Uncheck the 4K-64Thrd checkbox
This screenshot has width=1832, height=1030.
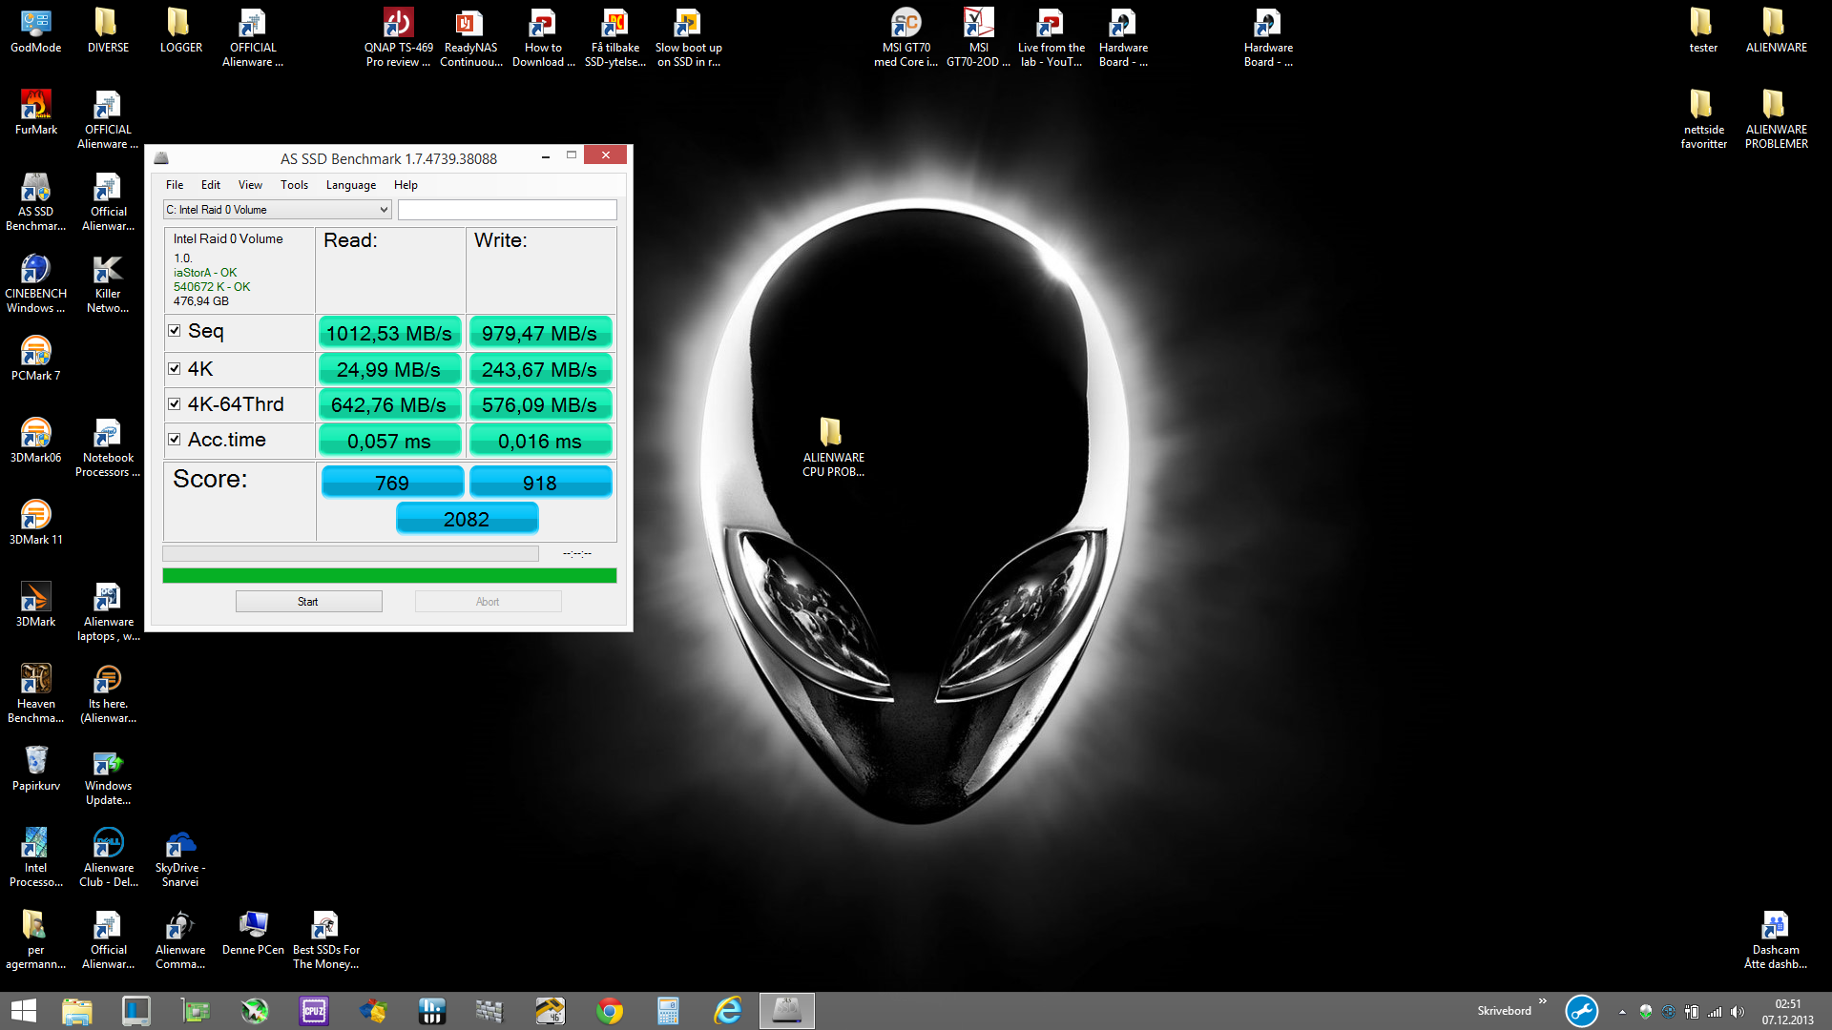175,403
